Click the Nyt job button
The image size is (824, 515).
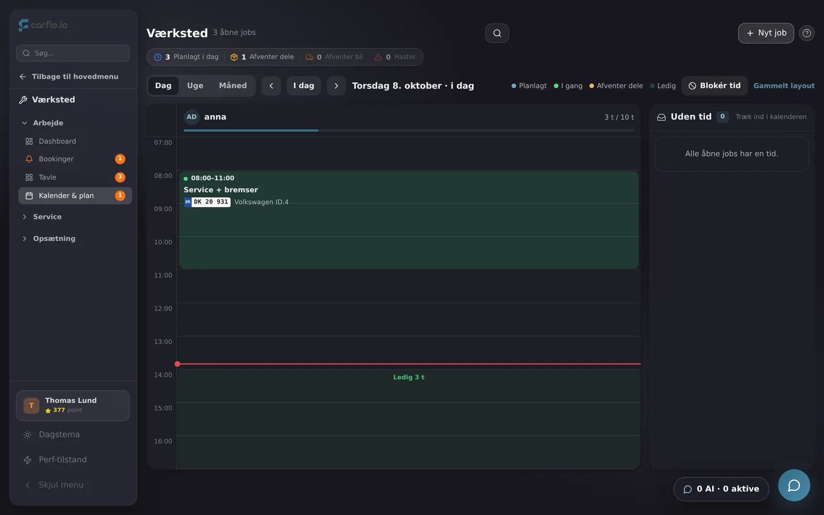[x=766, y=33]
